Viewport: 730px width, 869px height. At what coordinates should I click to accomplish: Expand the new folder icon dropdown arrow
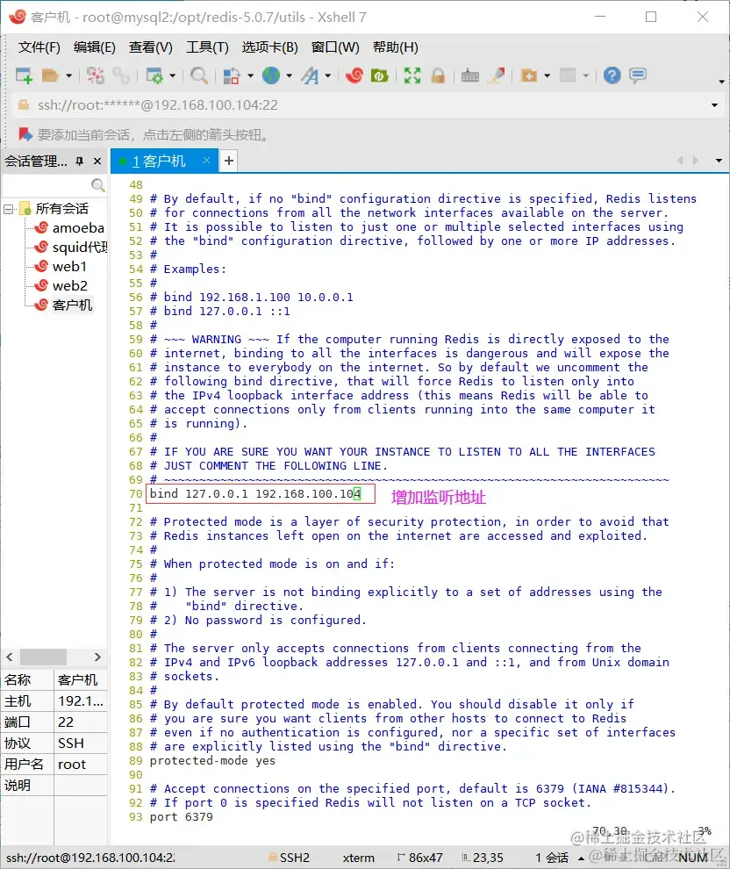[x=547, y=75]
